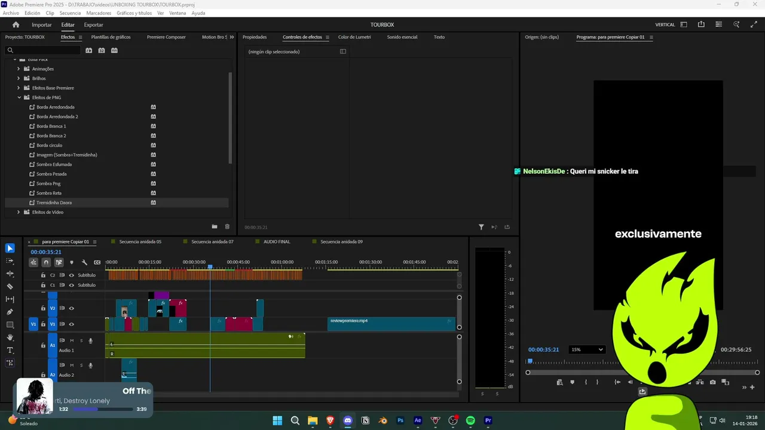Image resolution: width=765 pixels, height=430 pixels.
Task: Select the Track Select Forward tool
Action: (x=10, y=261)
